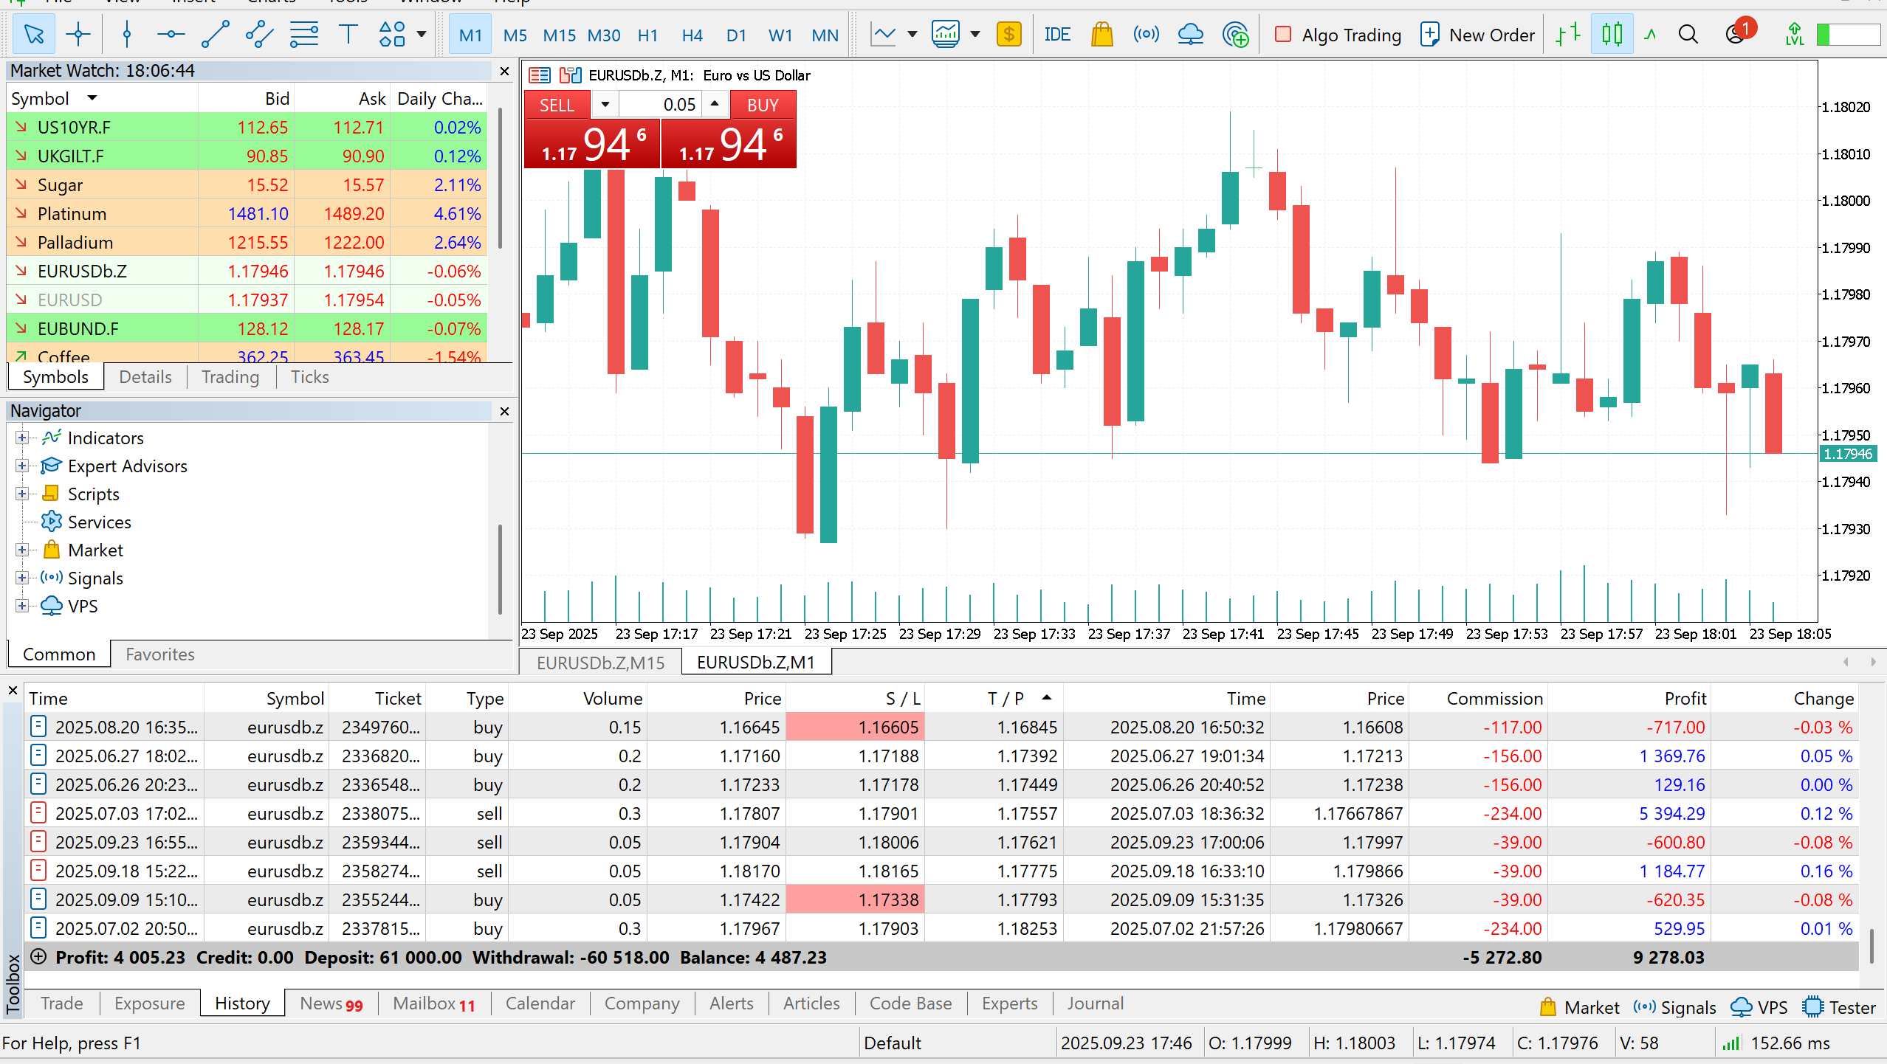Expand the Indicators tree node
This screenshot has height=1064, width=1887.
[x=22, y=438]
